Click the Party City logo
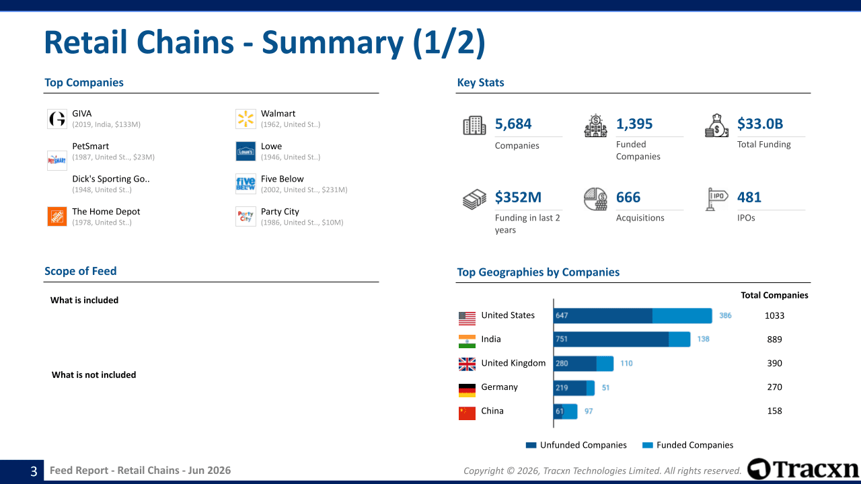 click(x=246, y=216)
